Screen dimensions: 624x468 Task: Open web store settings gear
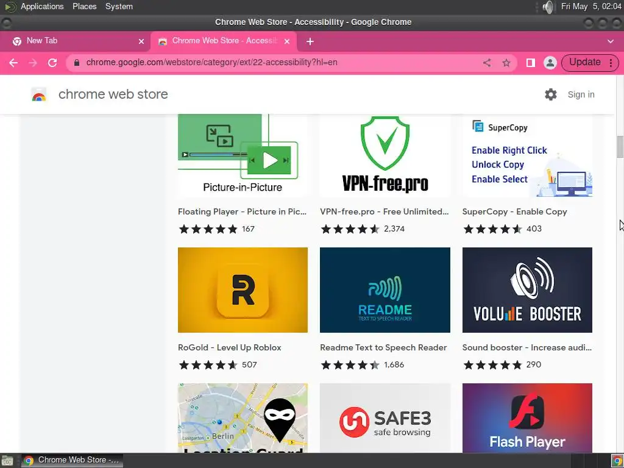(551, 94)
